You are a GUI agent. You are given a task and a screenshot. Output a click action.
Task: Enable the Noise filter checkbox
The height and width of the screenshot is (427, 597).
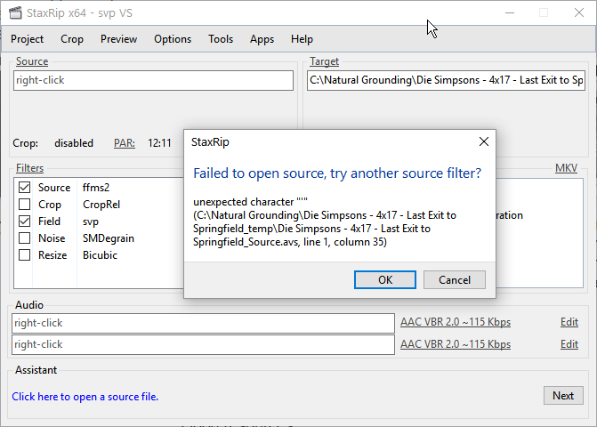24,238
